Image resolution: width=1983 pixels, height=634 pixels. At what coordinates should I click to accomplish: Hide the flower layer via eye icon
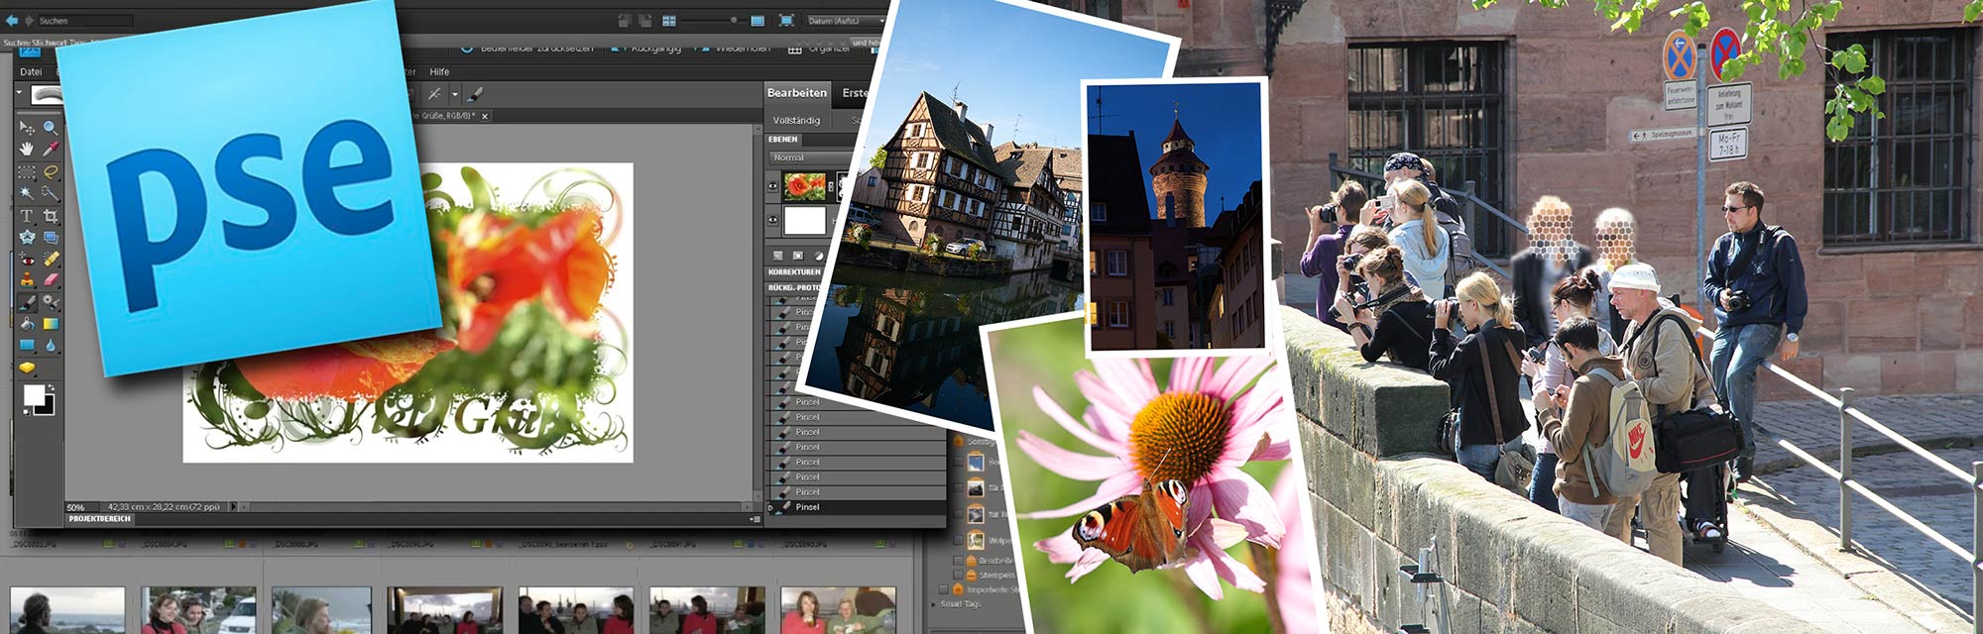coord(773,186)
